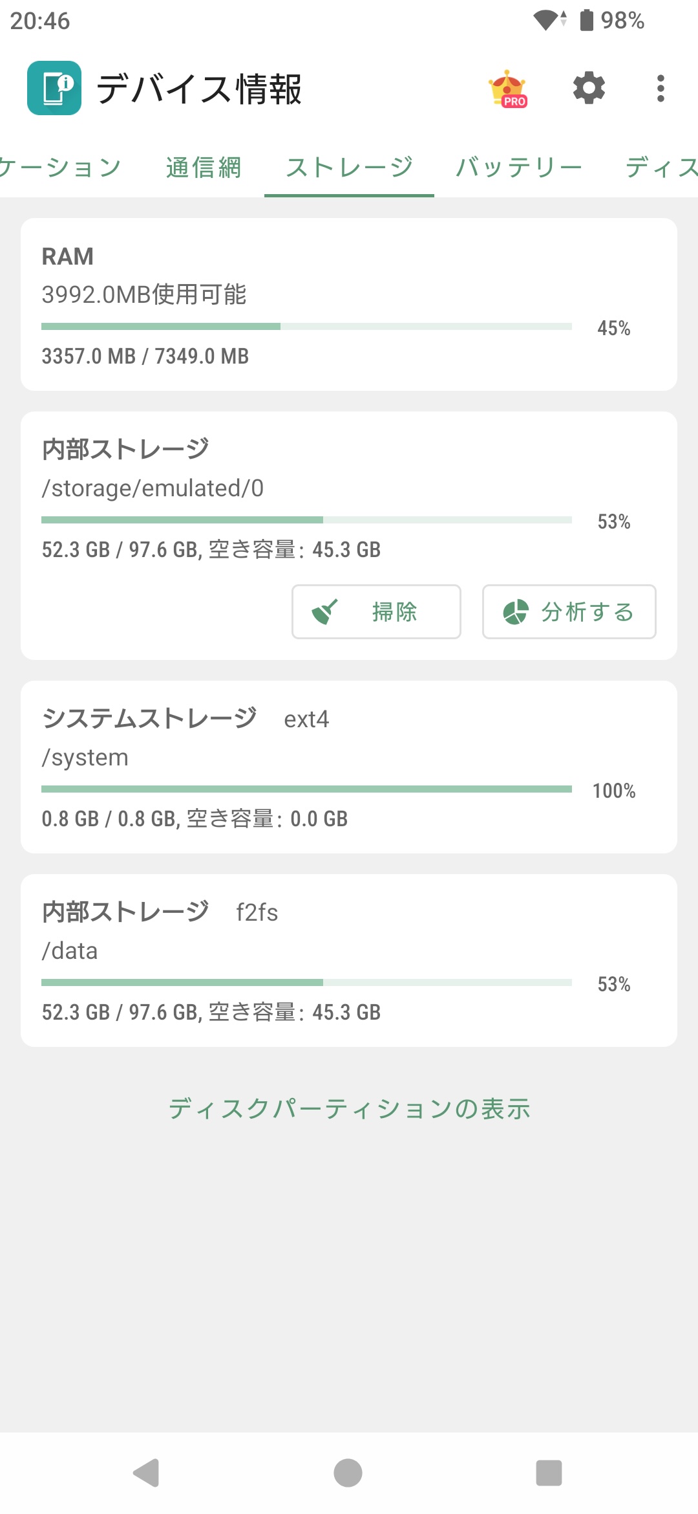Tap the /storage/emulated/0 path text

pyautogui.click(x=153, y=488)
